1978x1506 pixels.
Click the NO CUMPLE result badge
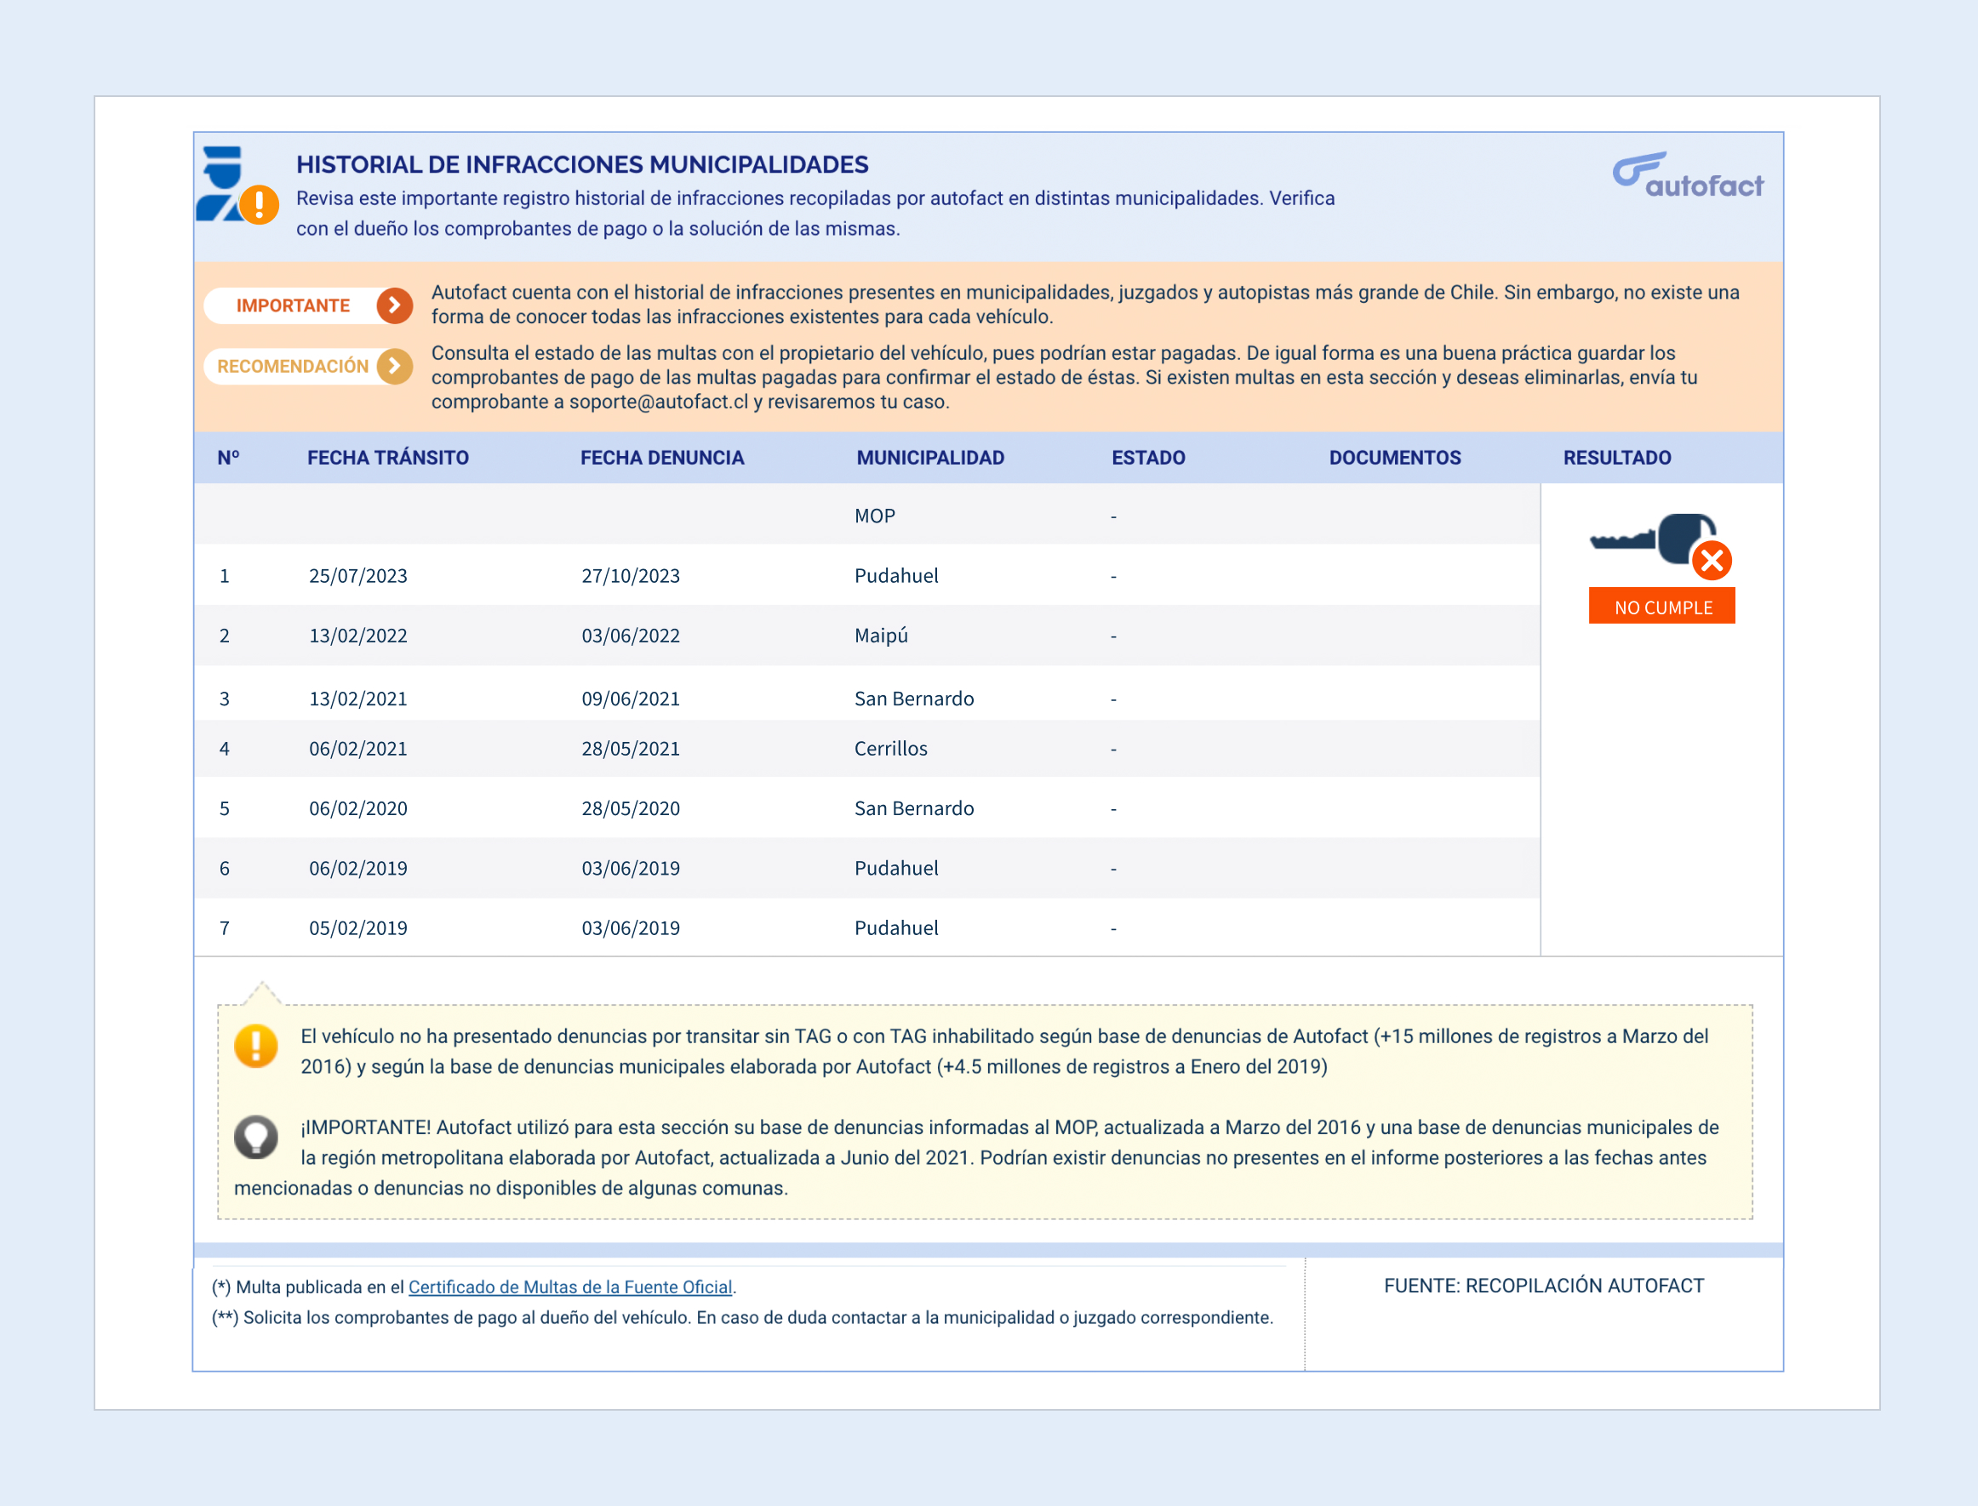coord(1661,607)
